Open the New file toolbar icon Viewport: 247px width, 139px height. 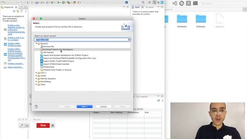tap(3, 3)
